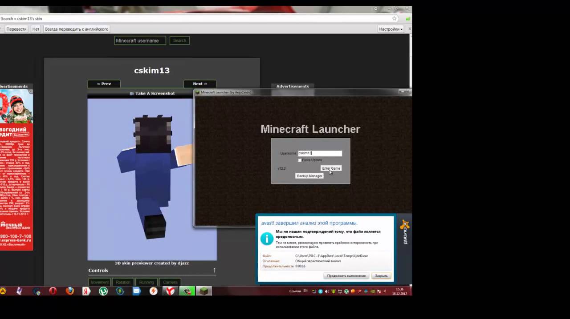Click the Minecraft grass block taskbar icon
Viewport: 570px width, 319px height.
coord(204,291)
